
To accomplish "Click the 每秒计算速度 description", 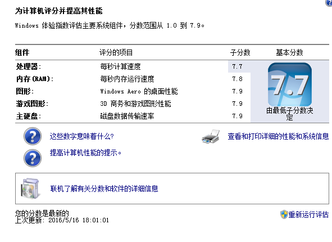I will point(120,66).
